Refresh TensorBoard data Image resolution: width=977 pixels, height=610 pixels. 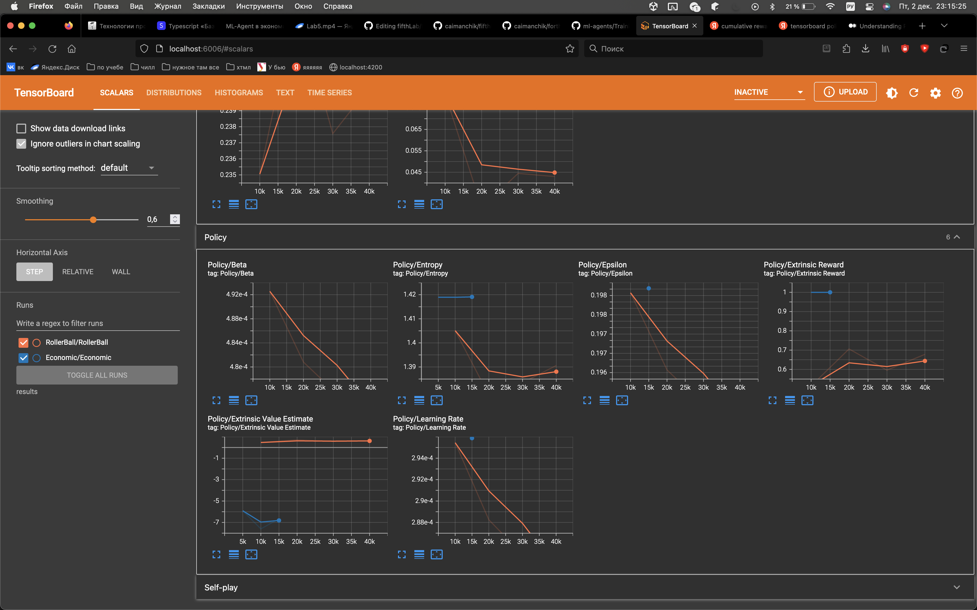click(913, 93)
